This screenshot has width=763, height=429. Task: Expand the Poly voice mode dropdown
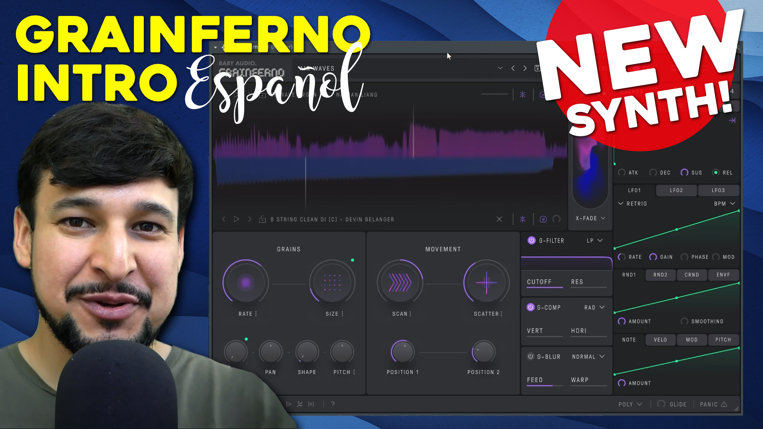pyautogui.click(x=630, y=404)
